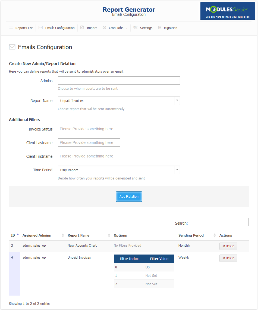Click the Settings gears icon
The image size is (258, 310).
[135, 27]
